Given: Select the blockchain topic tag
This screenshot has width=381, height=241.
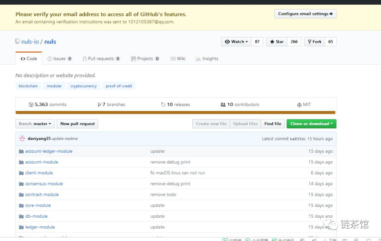Looking at the screenshot, I should click(x=28, y=86).
